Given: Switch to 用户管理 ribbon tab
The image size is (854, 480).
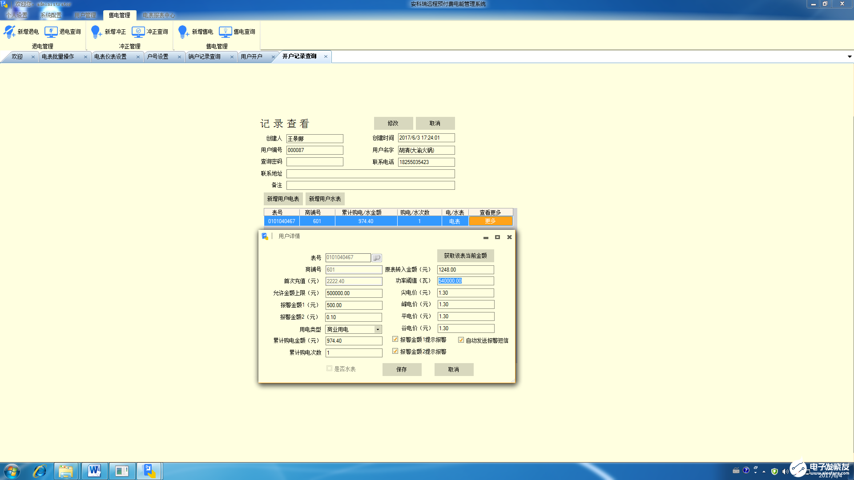Looking at the screenshot, I should pyautogui.click(x=85, y=15).
